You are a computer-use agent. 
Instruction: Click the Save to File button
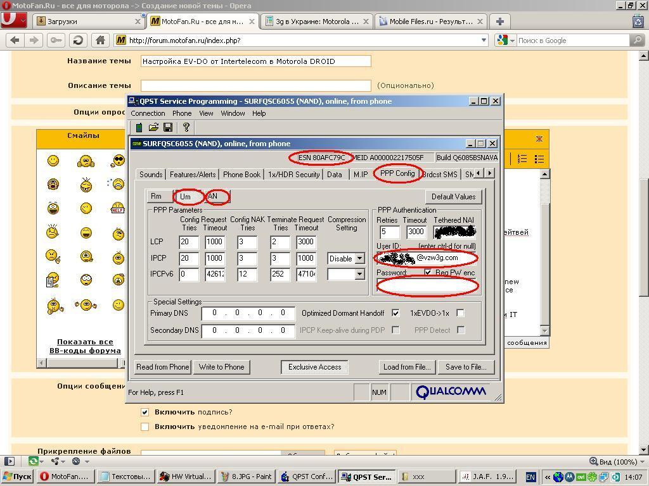466,367
